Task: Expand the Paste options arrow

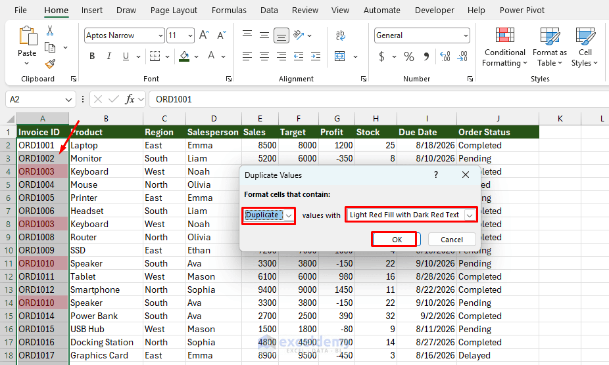Action: (x=27, y=63)
